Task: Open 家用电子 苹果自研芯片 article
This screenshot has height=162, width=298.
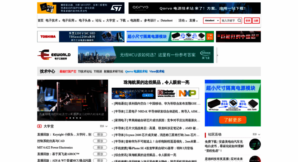Action: 157,120
